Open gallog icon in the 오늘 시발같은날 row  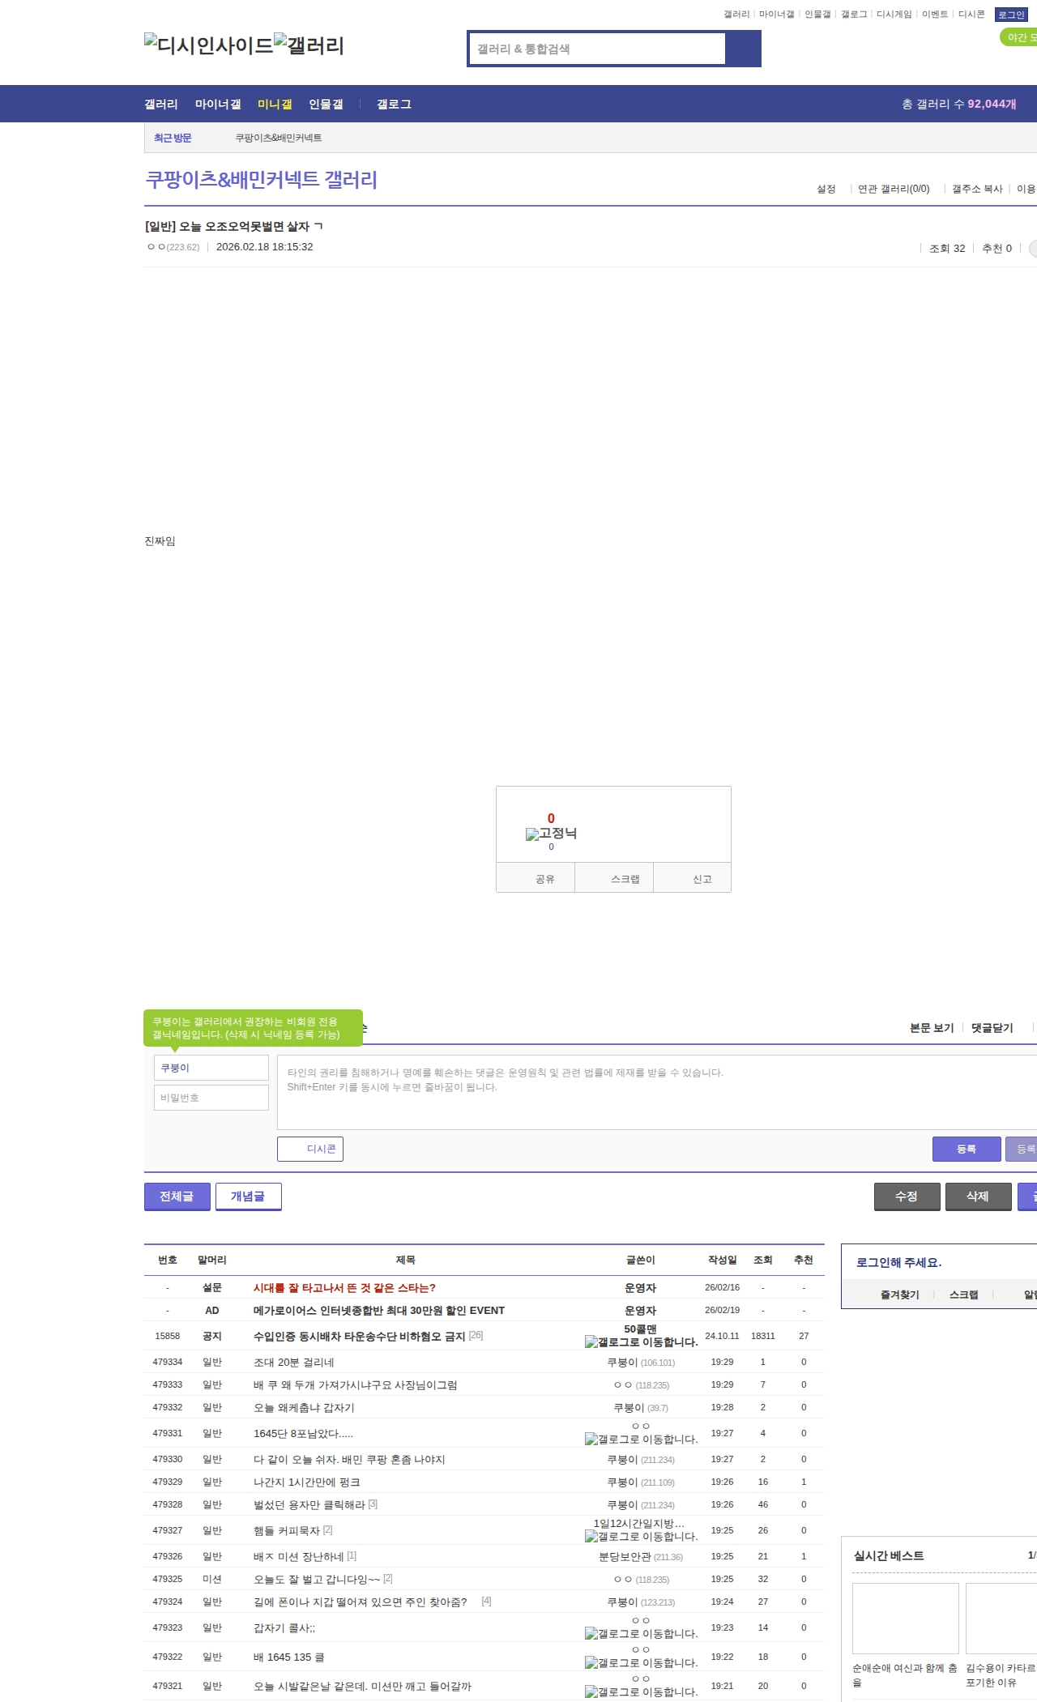(642, 1692)
